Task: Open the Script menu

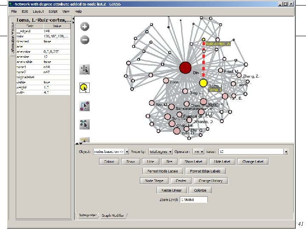Action: pos(53,11)
